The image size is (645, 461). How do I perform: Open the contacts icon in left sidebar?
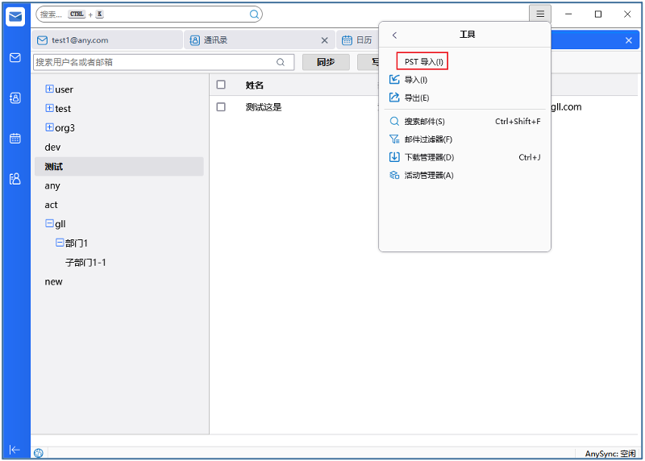15,98
